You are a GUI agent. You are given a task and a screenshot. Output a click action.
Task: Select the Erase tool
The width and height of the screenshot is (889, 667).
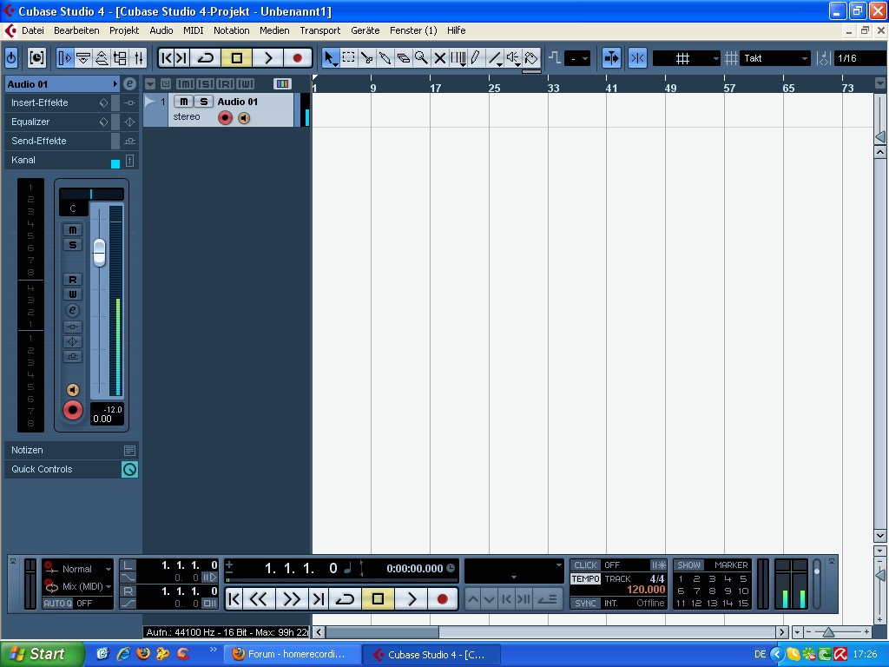point(403,58)
